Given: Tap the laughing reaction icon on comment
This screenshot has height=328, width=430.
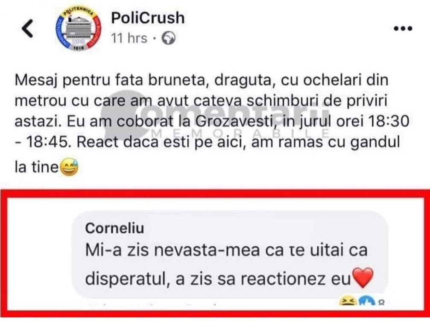Looking at the screenshot, I should pyautogui.click(x=348, y=301).
